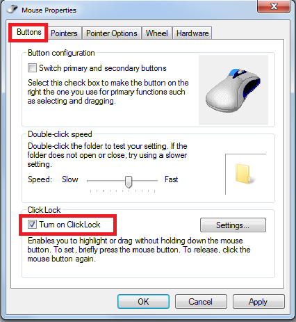This screenshot has width=296, height=322.
Task: Confirm with the OK button
Action: (x=143, y=302)
